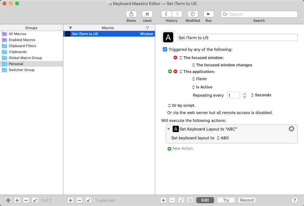The width and height of the screenshot is (304, 206).
Task: Click the Edit button
Action: [x=205, y=200]
